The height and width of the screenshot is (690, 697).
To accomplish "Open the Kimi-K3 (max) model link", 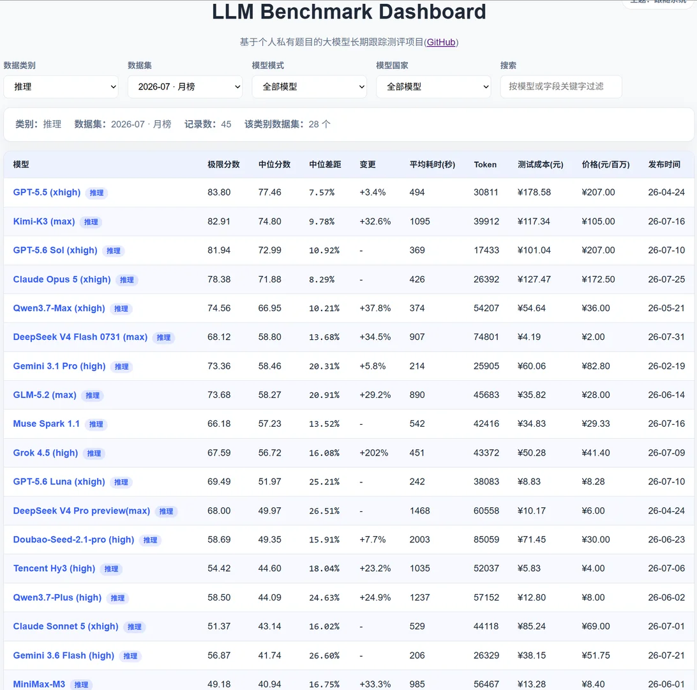I will point(44,221).
